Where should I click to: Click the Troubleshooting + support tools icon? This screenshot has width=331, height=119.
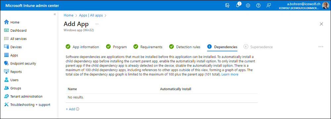pyautogui.click(x=6, y=104)
